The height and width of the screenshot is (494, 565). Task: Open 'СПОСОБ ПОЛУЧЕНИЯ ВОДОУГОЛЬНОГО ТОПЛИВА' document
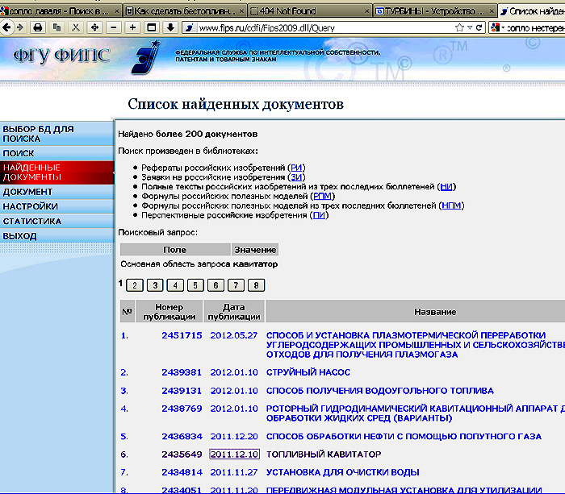pos(380,391)
